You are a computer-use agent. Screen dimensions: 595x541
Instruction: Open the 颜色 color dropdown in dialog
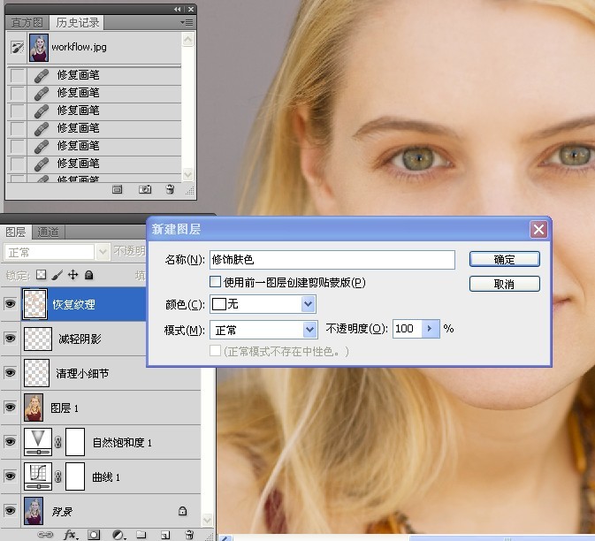pyautogui.click(x=263, y=304)
